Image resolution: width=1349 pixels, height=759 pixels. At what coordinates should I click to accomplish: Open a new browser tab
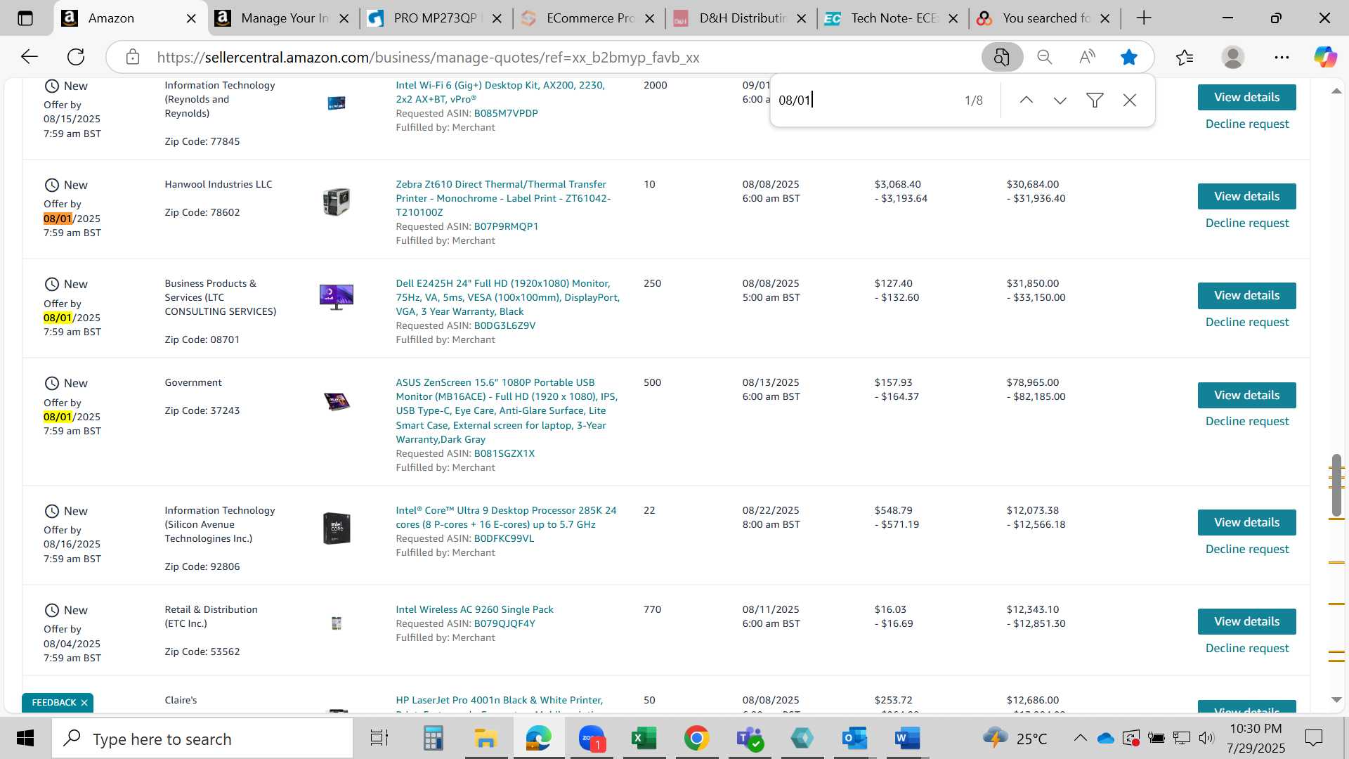1144,18
